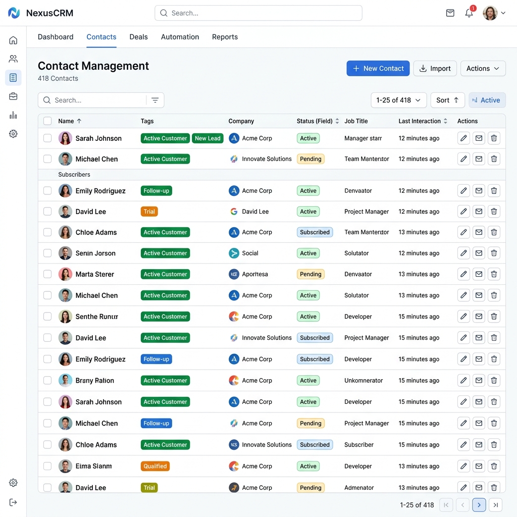This screenshot has height=517, width=517.
Task: Click the logout icon at sidebar bottom
Action: coord(13,502)
